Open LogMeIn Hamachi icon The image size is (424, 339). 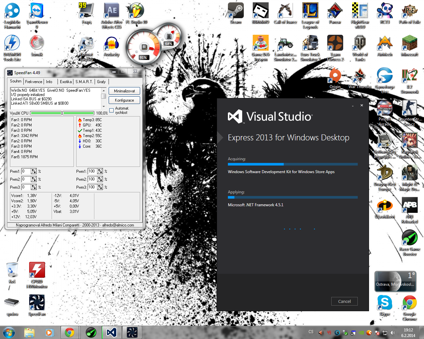click(12, 16)
